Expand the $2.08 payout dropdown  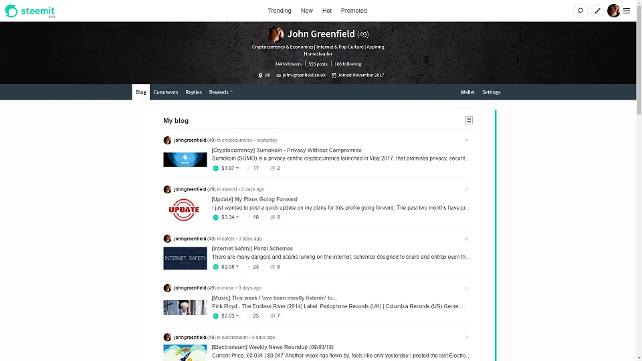coord(230,267)
